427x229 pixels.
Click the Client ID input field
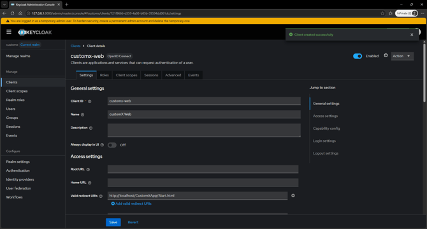(204, 101)
